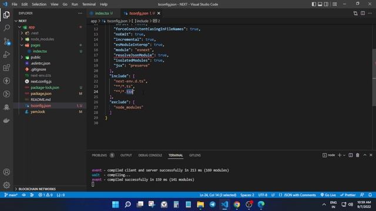Expand the Blockchain Networks section

tap(50, 189)
